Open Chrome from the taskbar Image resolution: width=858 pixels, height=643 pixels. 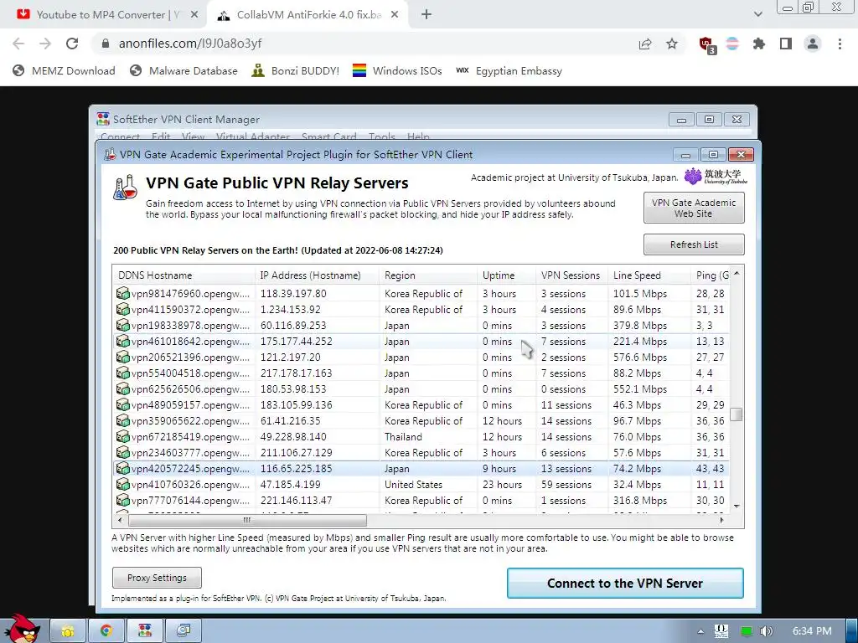[x=106, y=631]
